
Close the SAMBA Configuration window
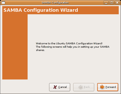tap(117, 3)
